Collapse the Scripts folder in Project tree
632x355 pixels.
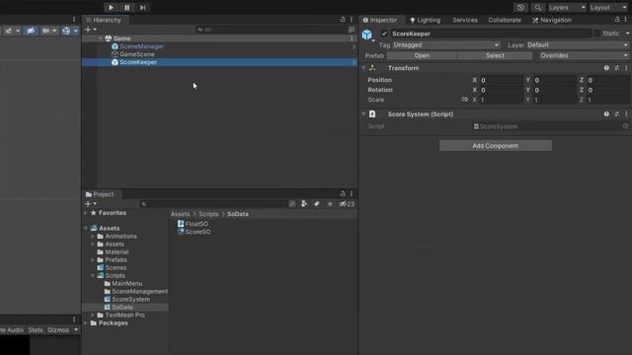coord(93,276)
